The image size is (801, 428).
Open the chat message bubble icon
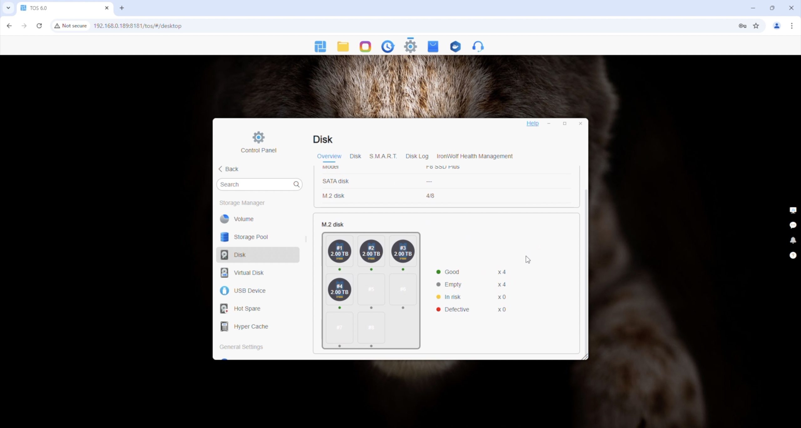click(793, 225)
